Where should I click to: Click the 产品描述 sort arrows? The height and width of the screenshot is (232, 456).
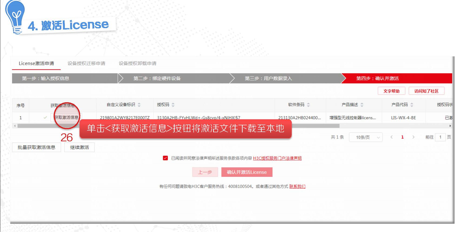362,105
